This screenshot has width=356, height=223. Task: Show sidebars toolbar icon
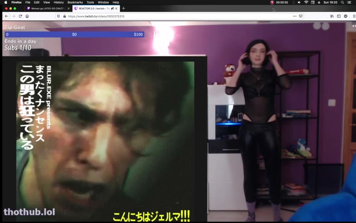point(339,16)
